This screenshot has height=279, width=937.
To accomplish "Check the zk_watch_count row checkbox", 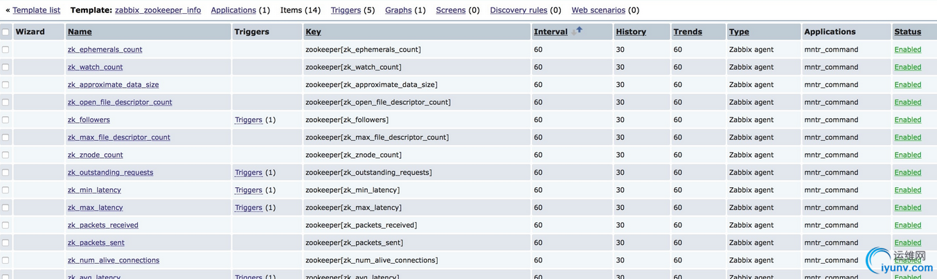I will (6, 67).
